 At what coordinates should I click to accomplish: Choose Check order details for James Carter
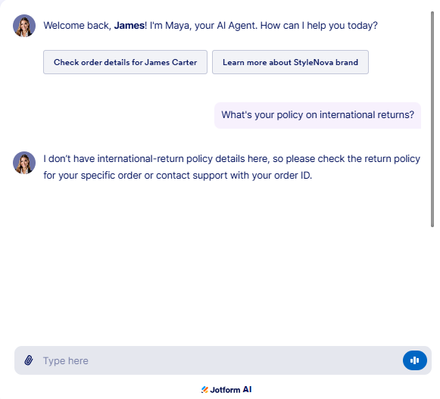pos(125,62)
